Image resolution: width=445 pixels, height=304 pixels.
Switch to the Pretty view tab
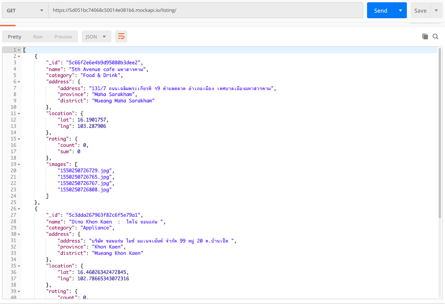[x=15, y=37]
